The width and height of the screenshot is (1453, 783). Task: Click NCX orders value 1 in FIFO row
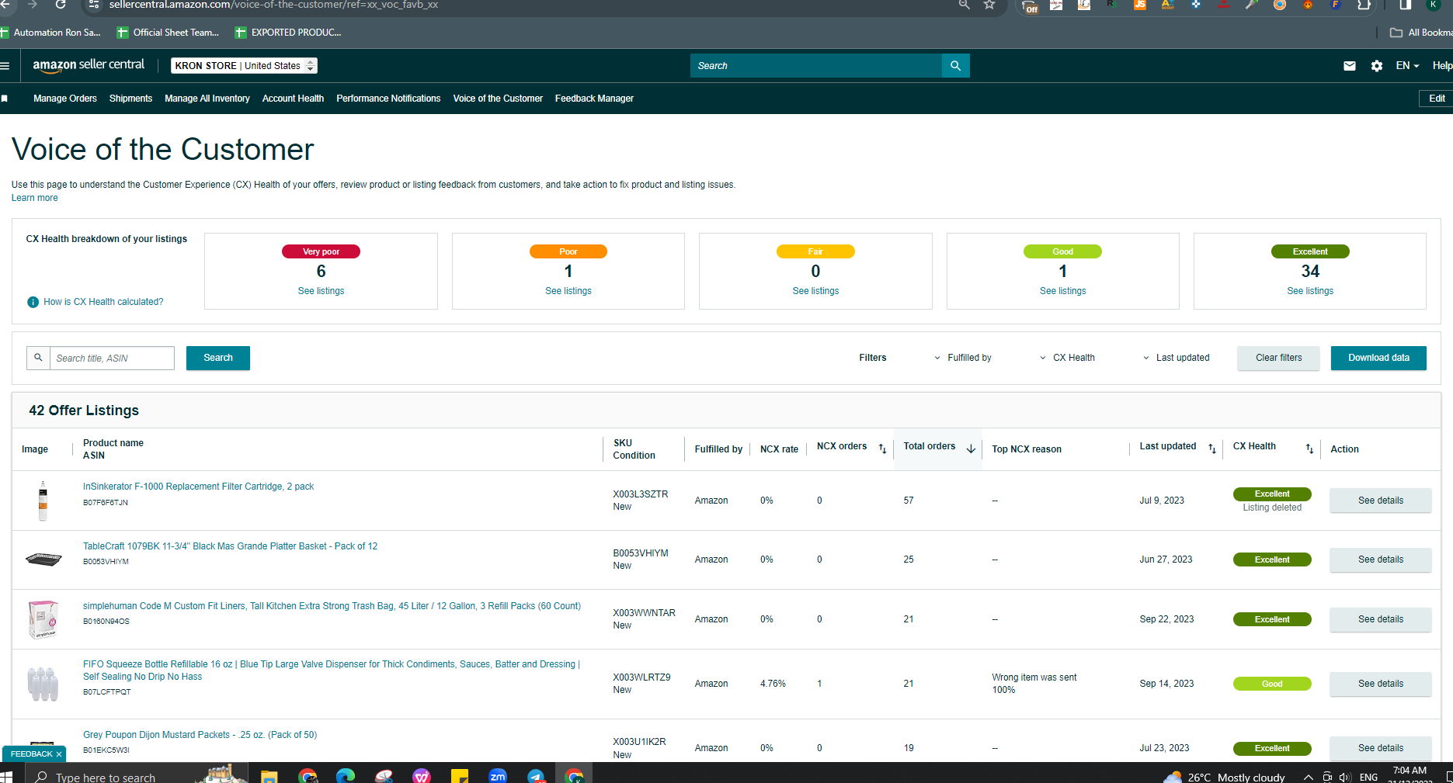pos(819,684)
